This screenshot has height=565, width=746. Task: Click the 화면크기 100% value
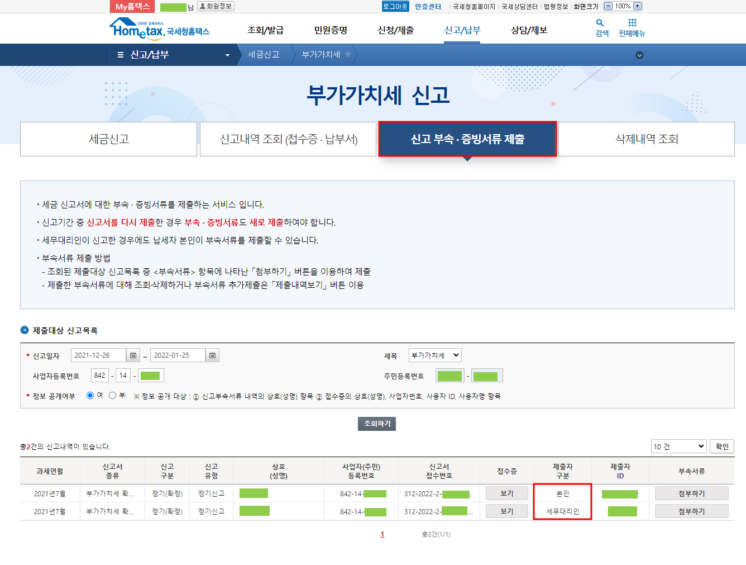tap(623, 6)
